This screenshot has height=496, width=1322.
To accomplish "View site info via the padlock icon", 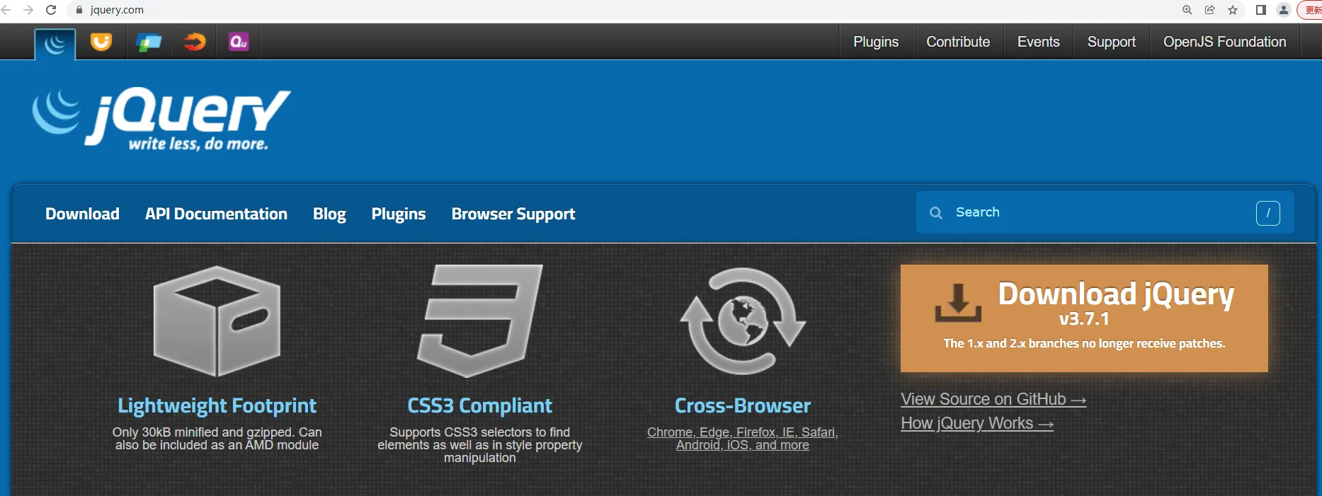I will point(79,10).
